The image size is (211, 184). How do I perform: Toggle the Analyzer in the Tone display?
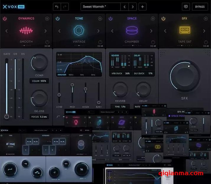[62, 75]
